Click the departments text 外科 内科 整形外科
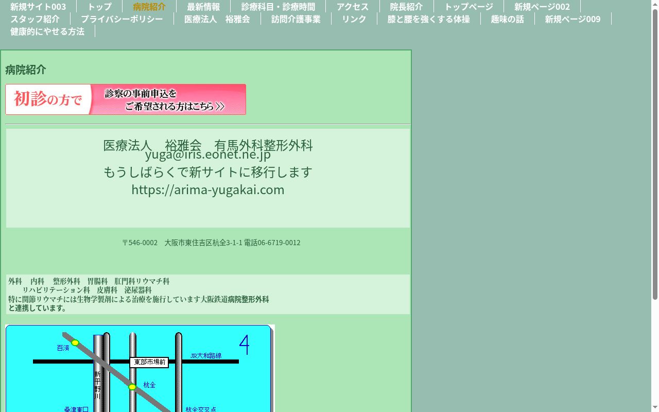 pyautogui.click(x=89, y=281)
